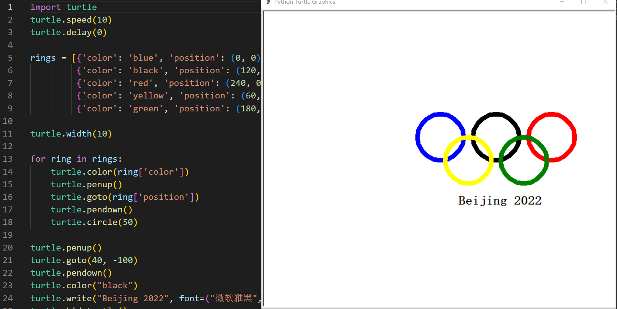This screenshot has width=617, height=309.
Task: Click 'import turtle' on line 1
Action: click(x=64, y=7)
